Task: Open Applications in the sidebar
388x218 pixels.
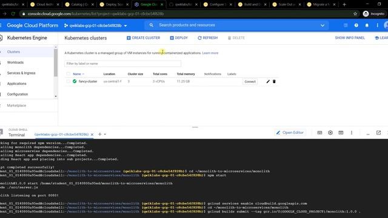Action: click(16, 84)
